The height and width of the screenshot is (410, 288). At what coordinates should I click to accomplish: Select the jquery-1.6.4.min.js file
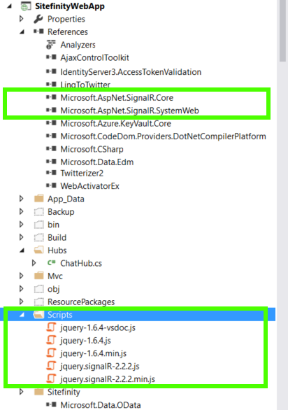[x=93, y=353]
